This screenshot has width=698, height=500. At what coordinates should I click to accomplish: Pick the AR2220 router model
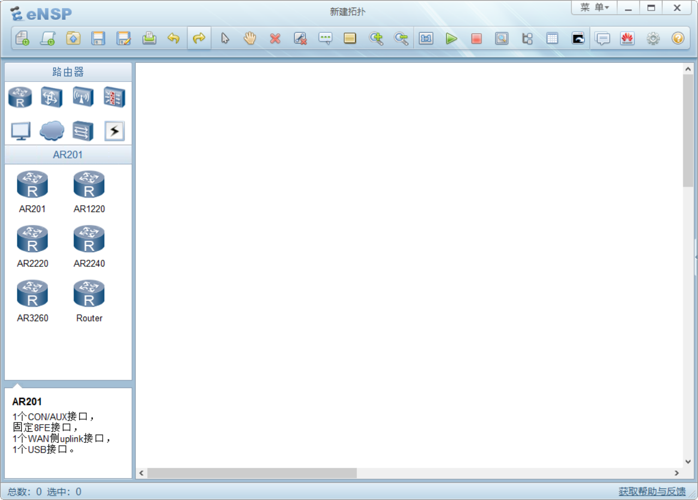pos(32,247)
